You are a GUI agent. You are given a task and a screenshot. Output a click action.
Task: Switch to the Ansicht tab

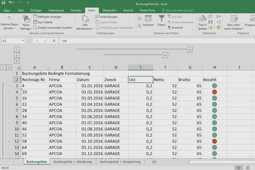click(x=128, y=10)
